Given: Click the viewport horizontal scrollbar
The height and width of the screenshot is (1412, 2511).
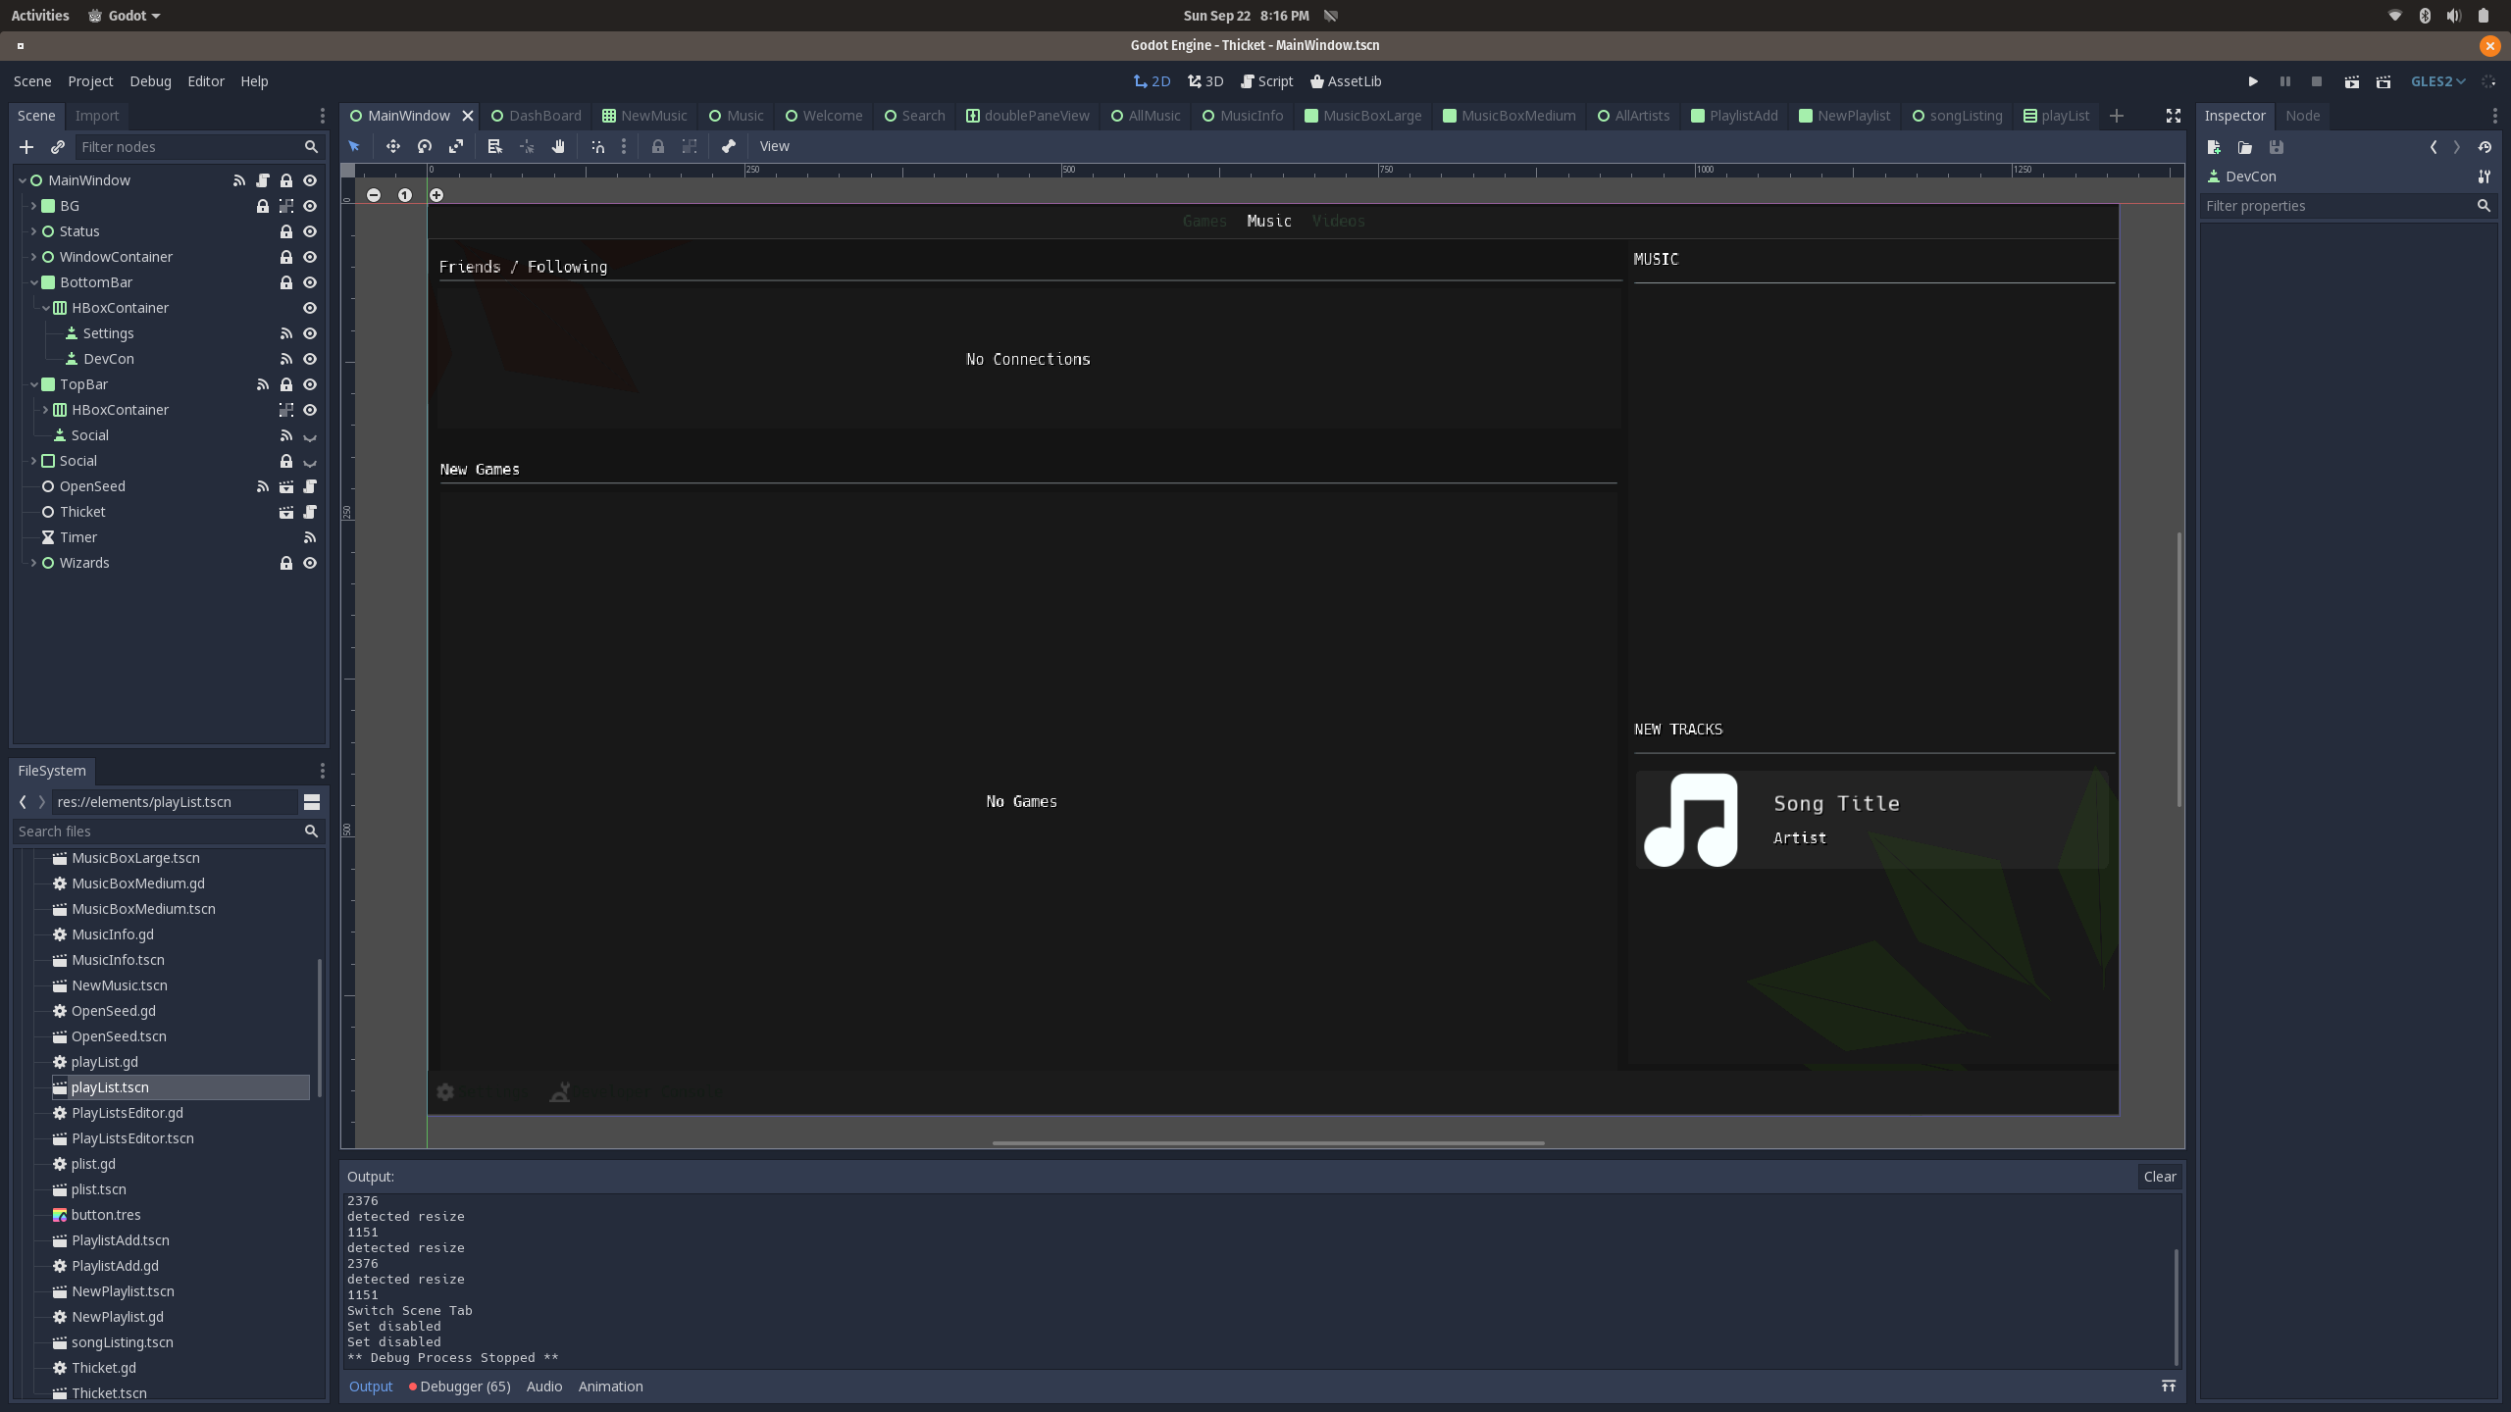Looking at the screenshot, I should (1267, 1142).
